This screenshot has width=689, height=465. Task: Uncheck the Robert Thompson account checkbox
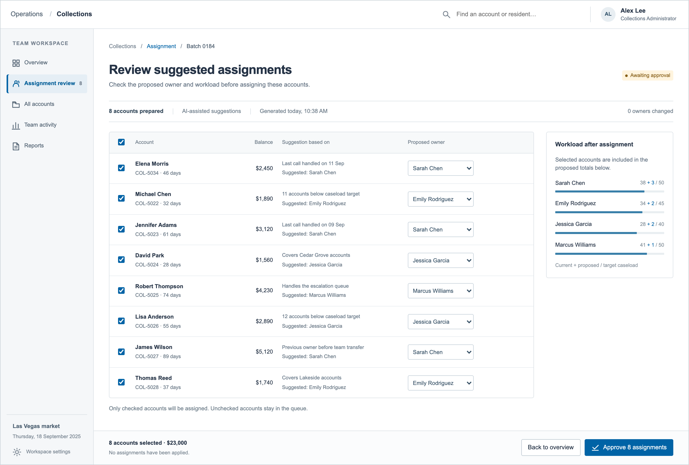click(121, 290)
